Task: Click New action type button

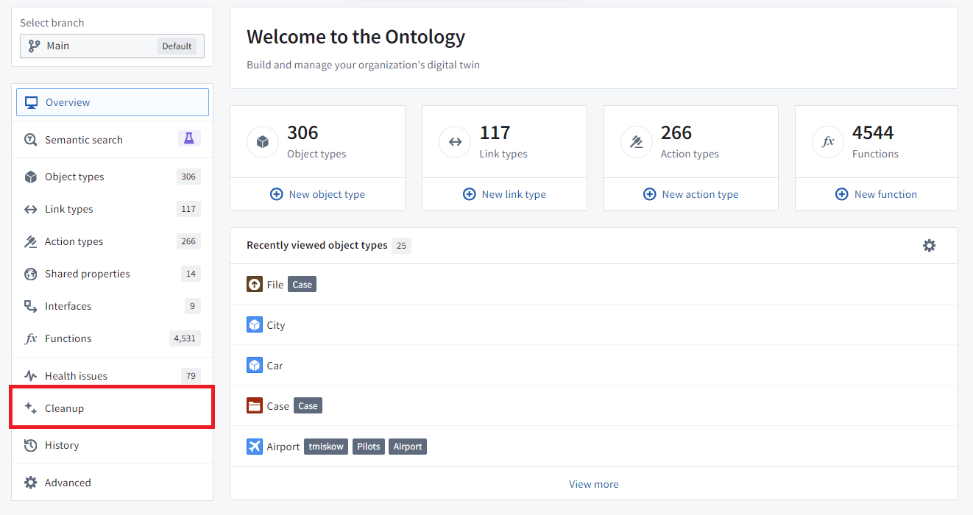Action: (690, 194)
